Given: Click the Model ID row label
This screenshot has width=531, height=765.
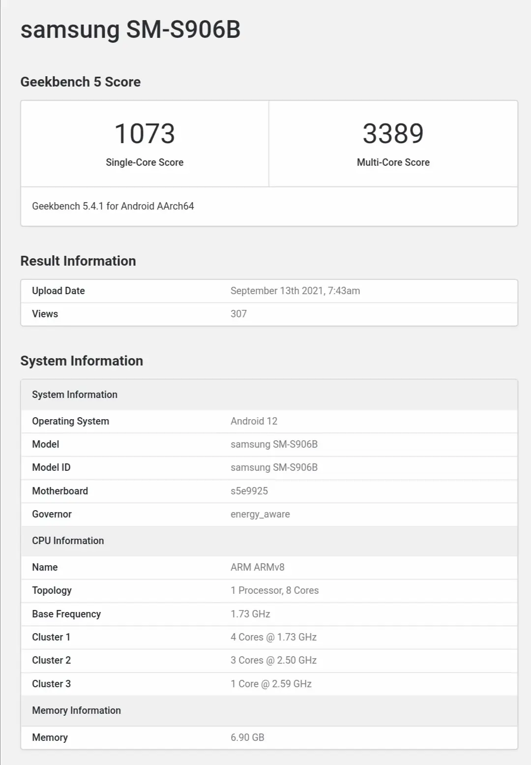Looking at the screenshot, I should click(x=51, y=467).
